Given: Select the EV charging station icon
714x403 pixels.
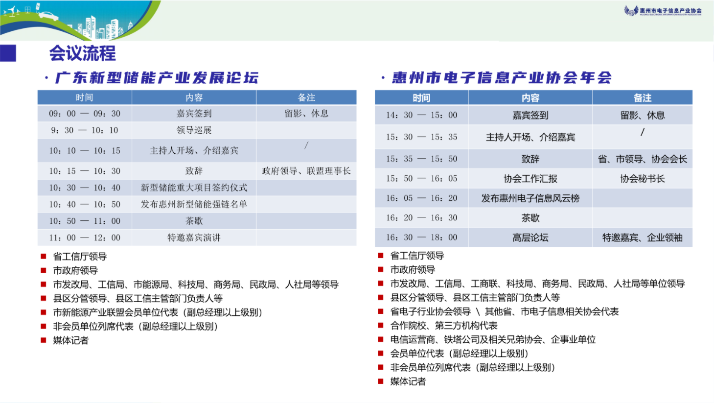Looking at the screenshot, I should 38,7.
